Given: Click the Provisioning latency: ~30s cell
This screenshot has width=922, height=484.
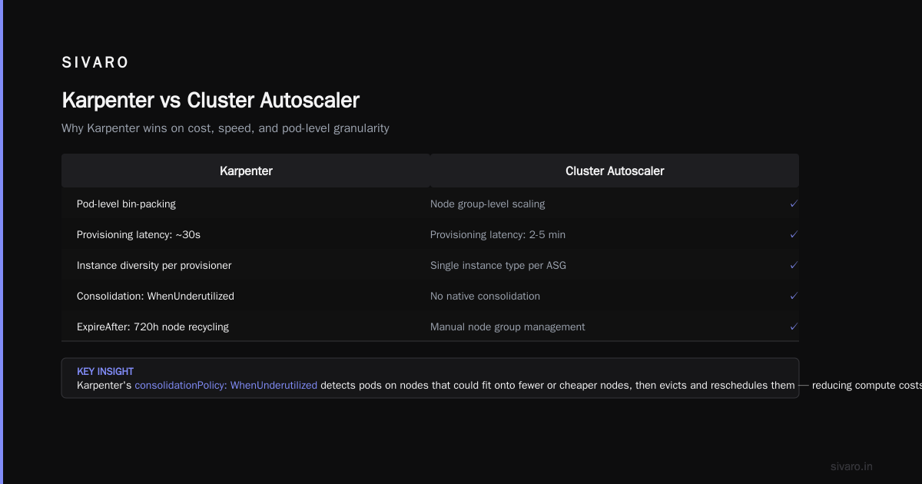Looking at the screenshot, I should (x=138, y=234).
